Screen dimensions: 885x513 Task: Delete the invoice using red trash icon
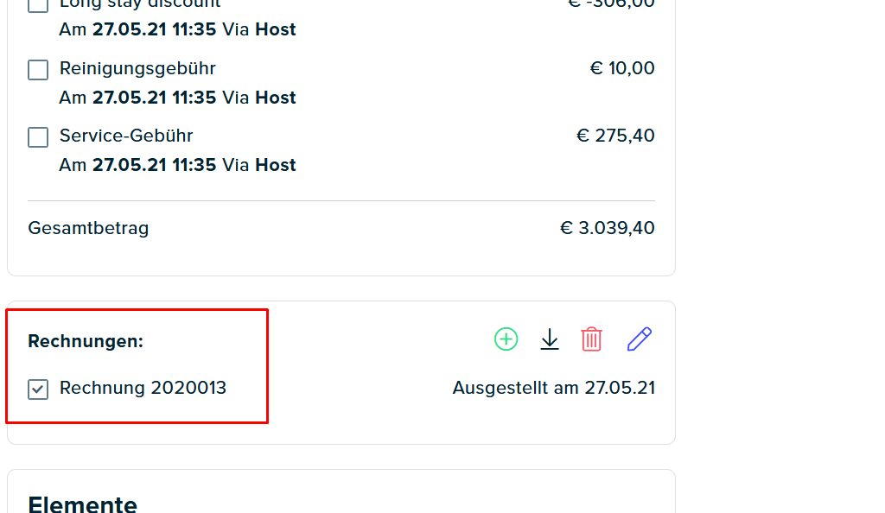point(591,339)
